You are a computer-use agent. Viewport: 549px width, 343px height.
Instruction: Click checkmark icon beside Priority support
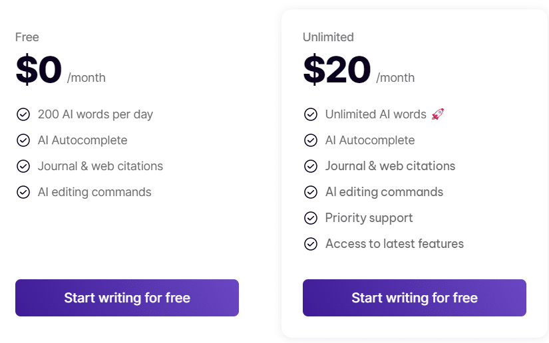click(311, 218)
